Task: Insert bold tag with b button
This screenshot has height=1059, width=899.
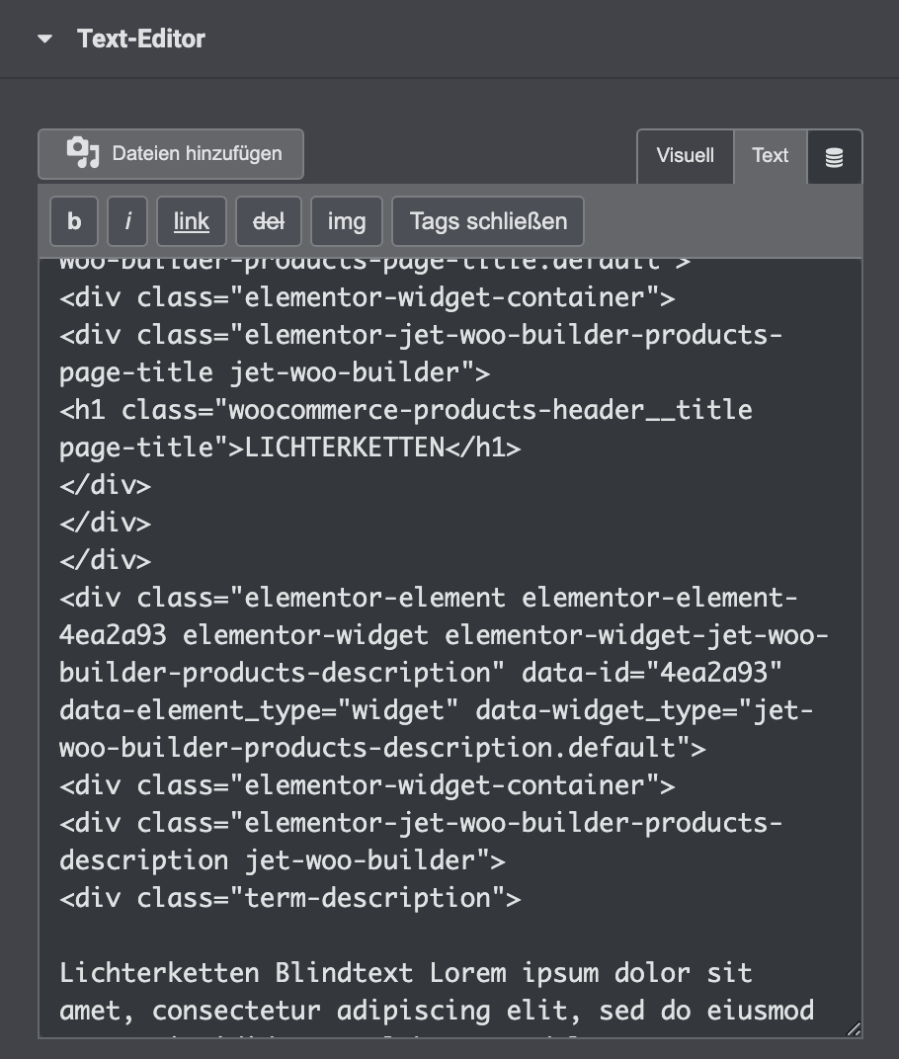Action: pos(74,221)
